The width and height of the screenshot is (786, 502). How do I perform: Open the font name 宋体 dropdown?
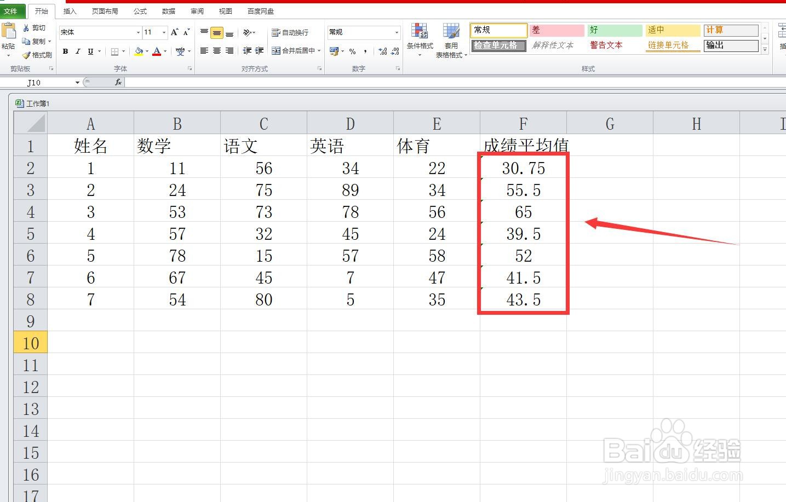pos(138,32)
